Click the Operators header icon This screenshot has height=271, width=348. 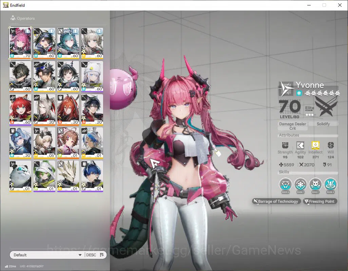coord(13,18)
